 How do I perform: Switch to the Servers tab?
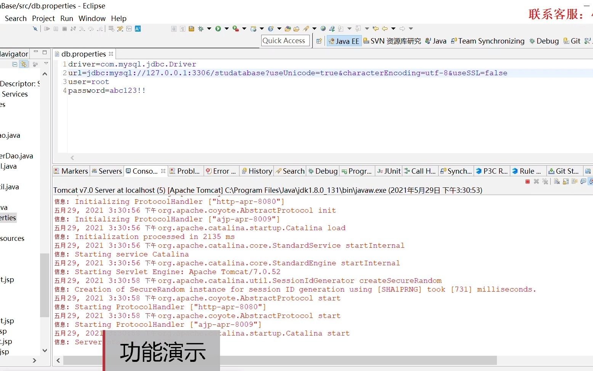107,171
